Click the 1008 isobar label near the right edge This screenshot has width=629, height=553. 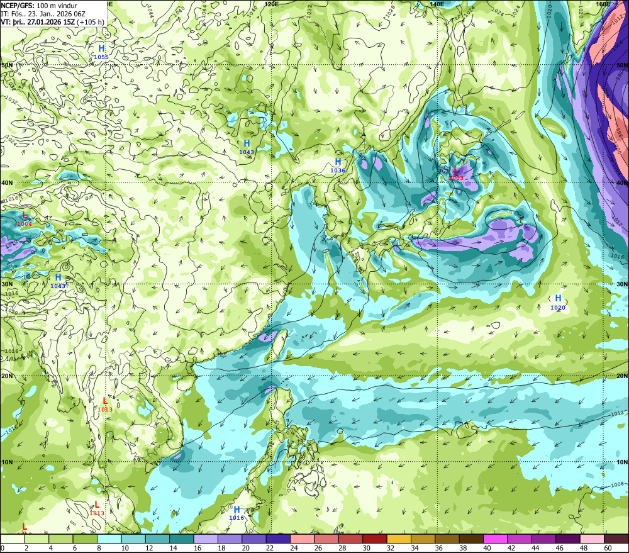click(618, 485)
